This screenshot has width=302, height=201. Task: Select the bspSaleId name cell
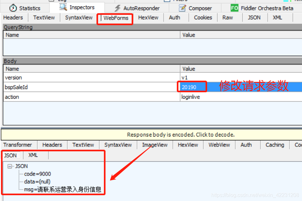92,87
